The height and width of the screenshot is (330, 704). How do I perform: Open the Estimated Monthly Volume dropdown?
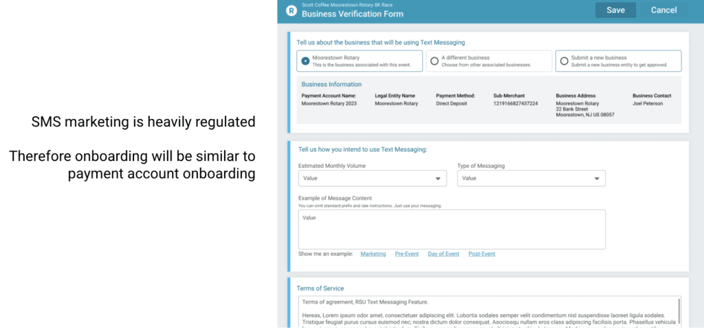coord(372,178)
